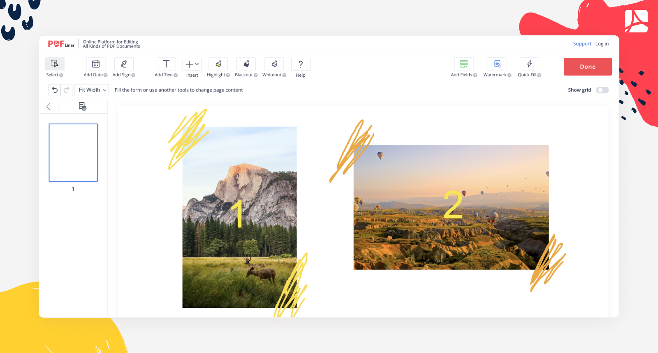Click the Watermark tool icon
This screenshot has width=658, height=353.
tap(497, 64)
